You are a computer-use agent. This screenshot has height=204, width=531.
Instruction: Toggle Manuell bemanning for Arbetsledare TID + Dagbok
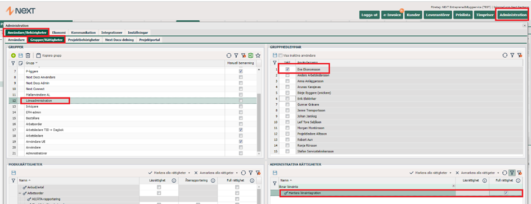pos(241,130)
